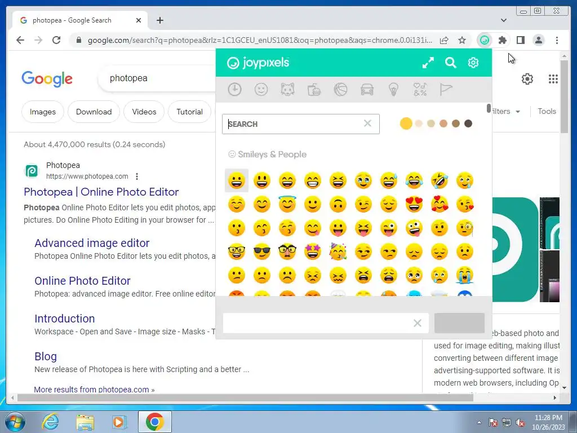Reload the Google search page
This screenshot has width=577, height=433.
point(56,40)
